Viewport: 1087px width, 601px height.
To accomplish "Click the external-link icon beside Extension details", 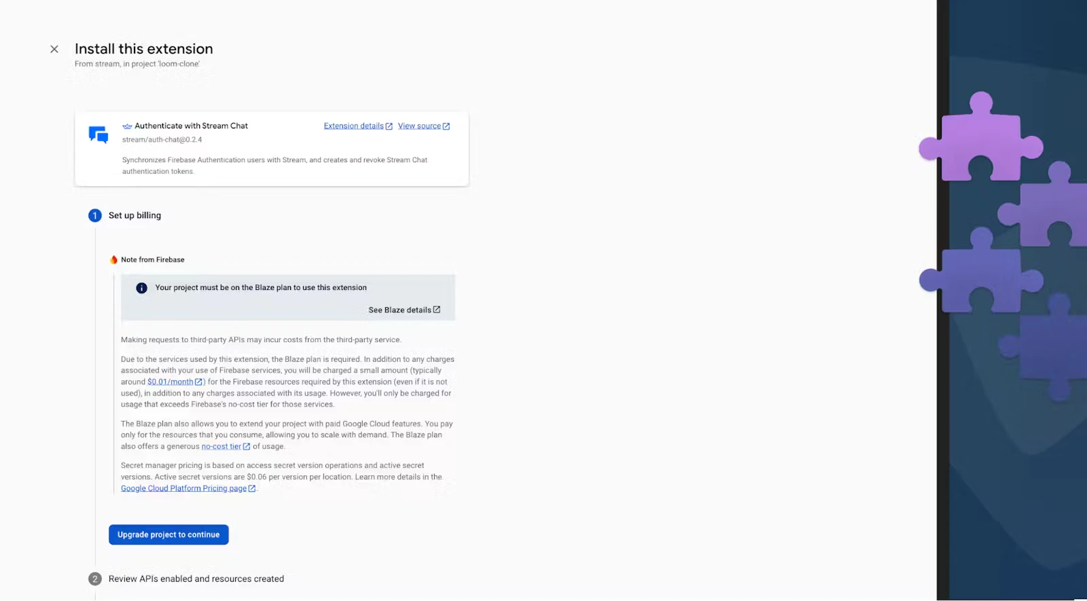I will click(x=389, y=126).
